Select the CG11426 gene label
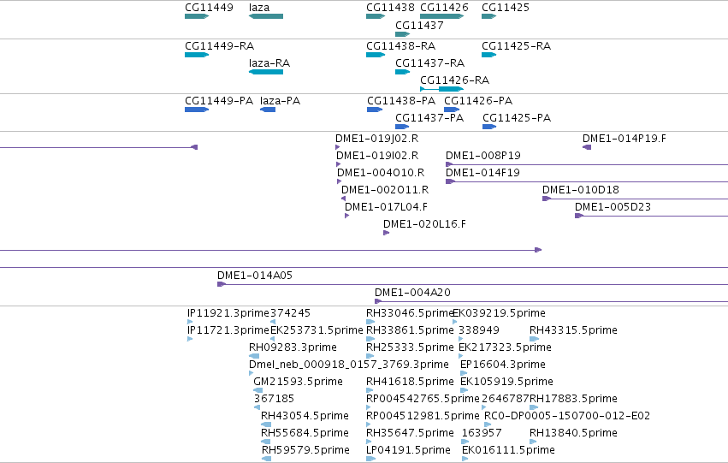This screenshot has height=463, width=728. coord(444,8)
